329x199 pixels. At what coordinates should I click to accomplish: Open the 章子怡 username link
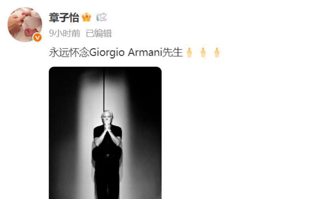point(64,18)
